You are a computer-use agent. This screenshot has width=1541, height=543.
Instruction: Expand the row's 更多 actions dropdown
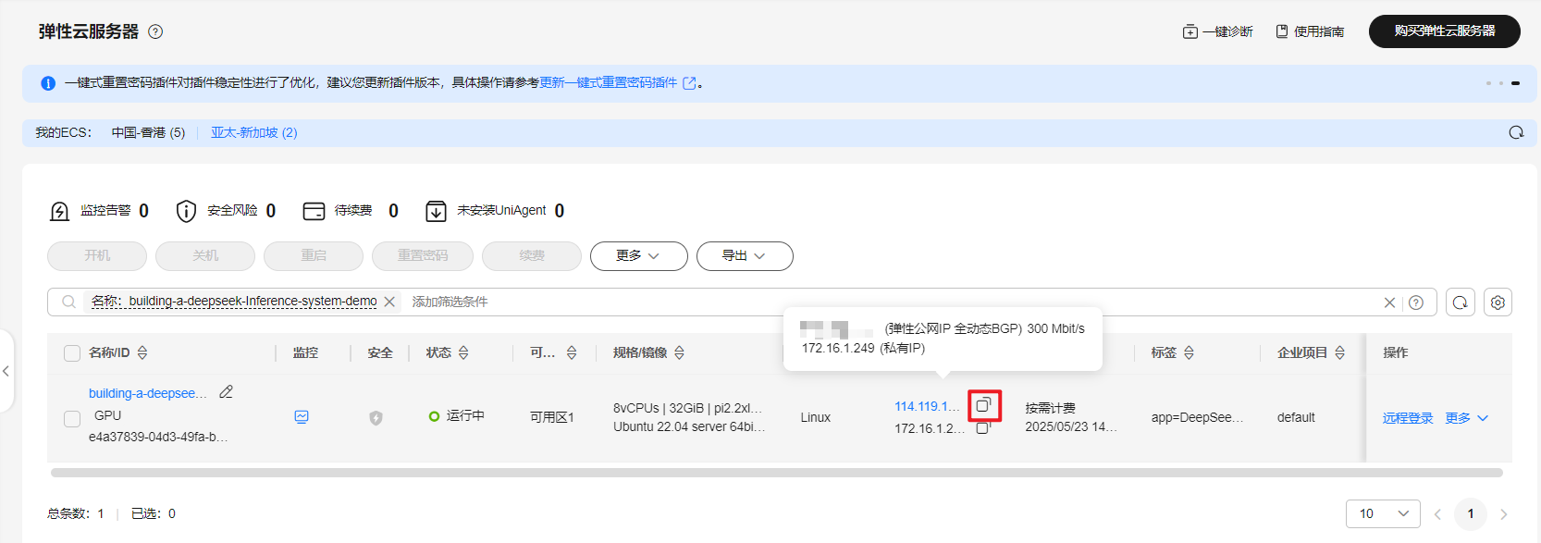point(1467,418)
